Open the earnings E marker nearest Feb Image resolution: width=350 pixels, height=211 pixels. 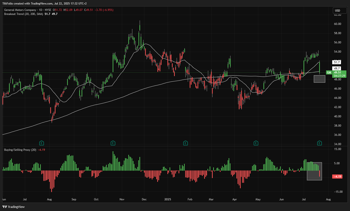pos(185,143)
